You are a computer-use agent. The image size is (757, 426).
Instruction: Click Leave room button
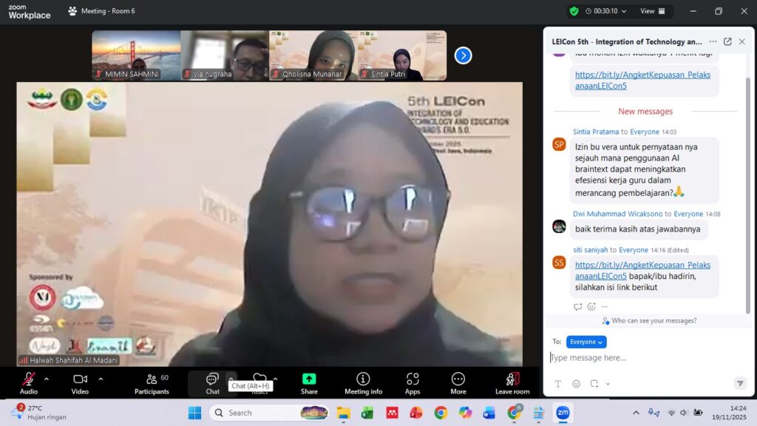(512, 382)
